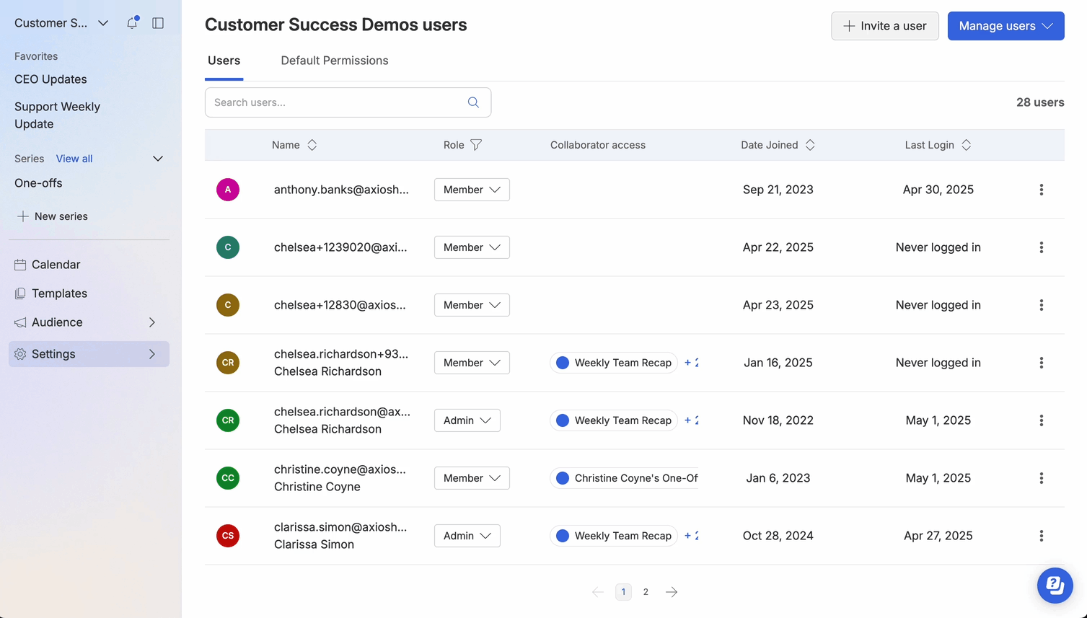Open more options for anthony.banks row
This screenshot has width=1087, height=618.
1041,190
